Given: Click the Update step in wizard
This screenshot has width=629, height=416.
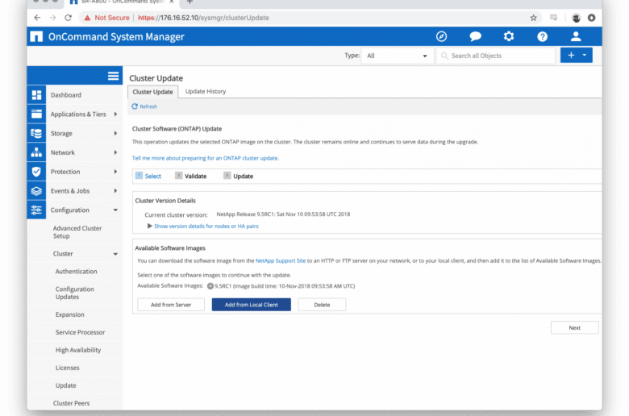Looking at the screenshot, I should 238,176.
